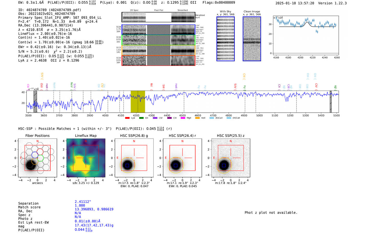The height and width of the screenshot is (248, 365).
Task: Click the green Hβ label at the right edge
Action: pyautogui.click(x=335, y=88)
